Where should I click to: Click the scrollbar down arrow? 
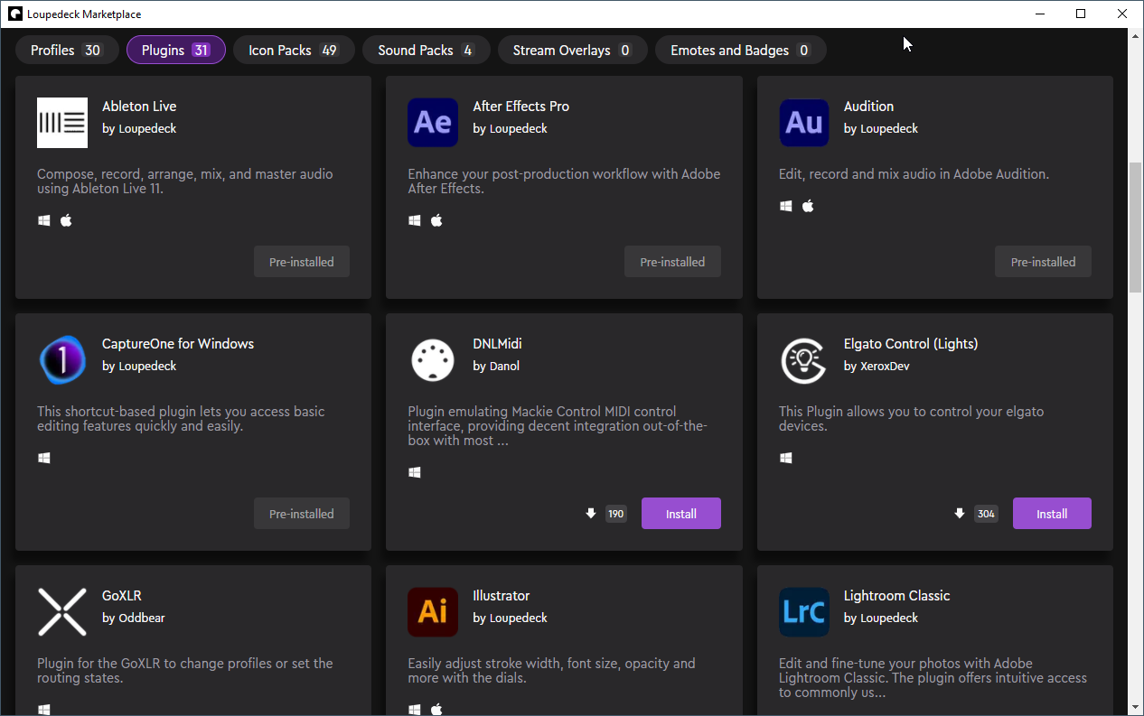[1136, 708]
